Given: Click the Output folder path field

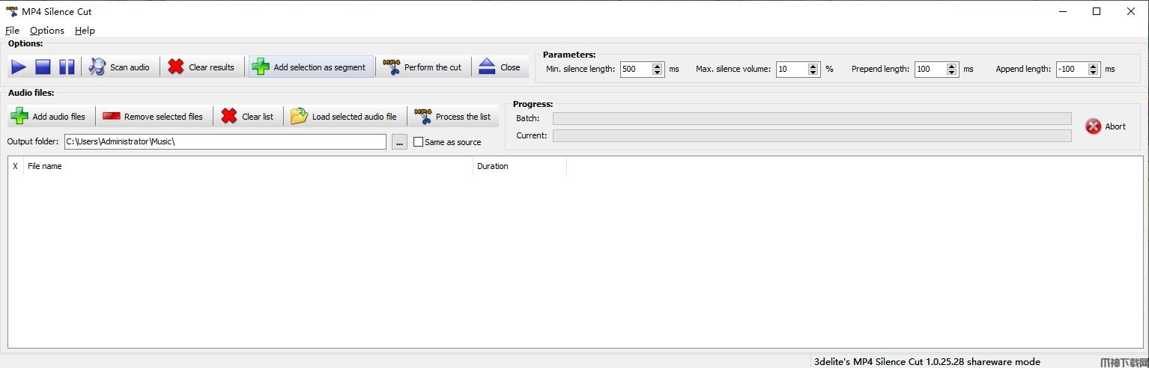Looking at the screenshot, I should tap(225, 142).
